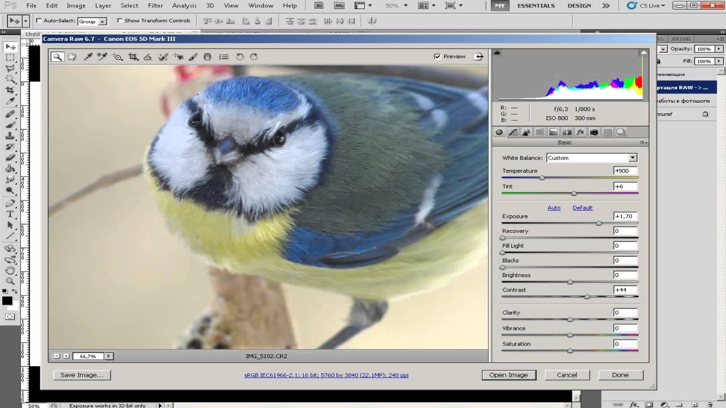The width and height of the screenshot is (726, 408).
Task: Open the Opacity dropdown arrow in Layers panel
Action: 719,49
